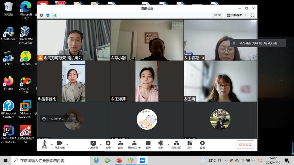Show meeting info icon in top bar

[x=42, y=15]
